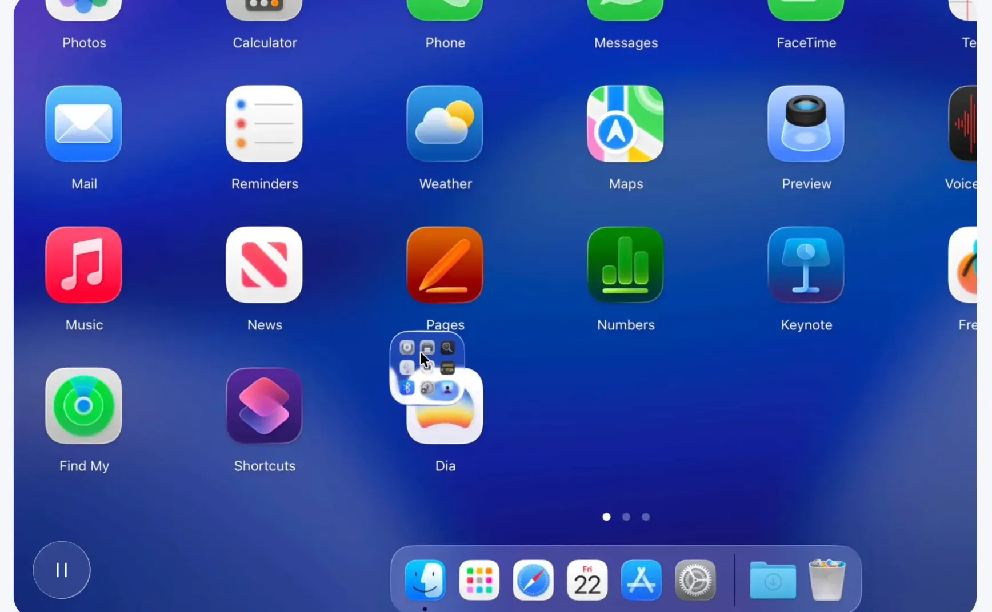Open the Preview app
The width and height of the screenshot is (992, 612).
click(x=806, y=123)
